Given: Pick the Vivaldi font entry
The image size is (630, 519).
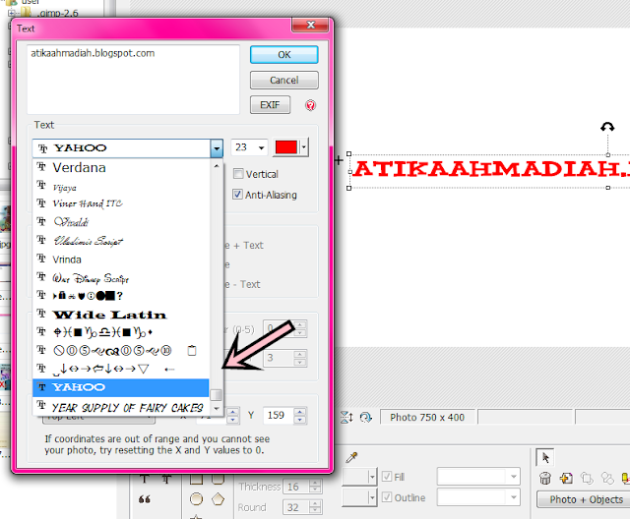Looking at the screenshot, I should click(x=121, y=222).
